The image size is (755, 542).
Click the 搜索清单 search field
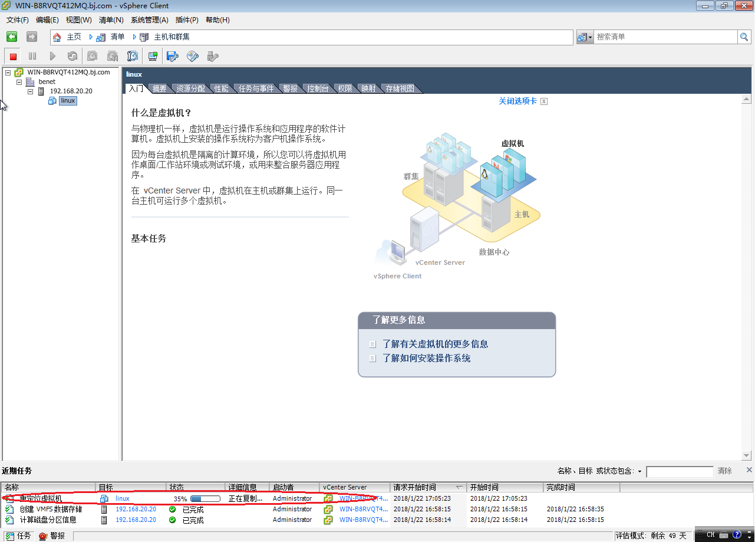(665, 37)
